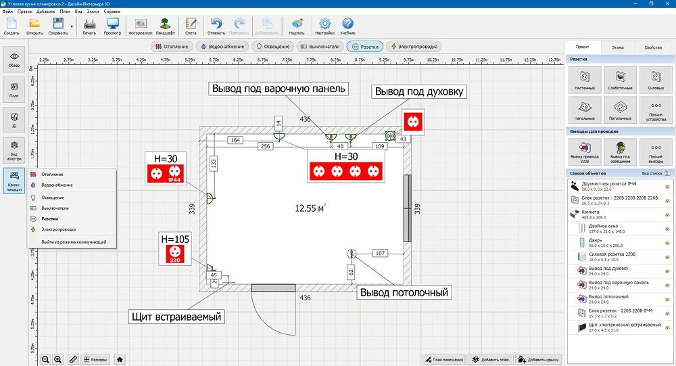
Task: Select Вывод под духовку in object list
Action: [x=610, y=271]
